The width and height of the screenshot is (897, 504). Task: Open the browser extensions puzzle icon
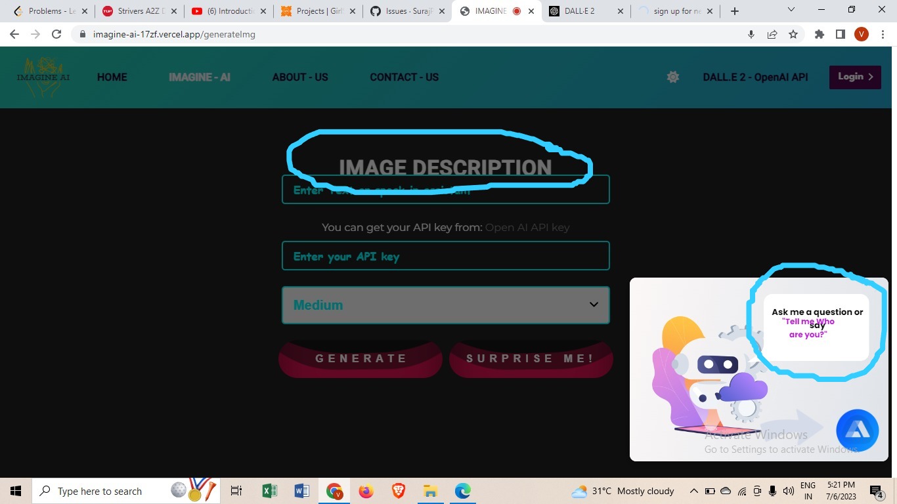point(819,34)
